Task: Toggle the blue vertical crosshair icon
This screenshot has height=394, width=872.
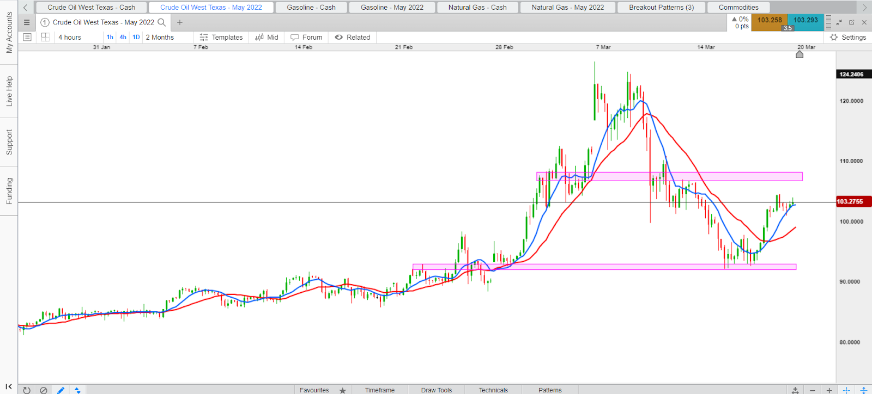Action: pyautogui.click(x=863, y=390)
